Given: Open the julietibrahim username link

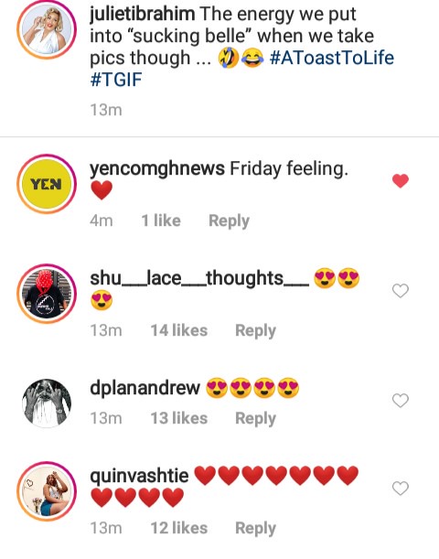Looking at the screenshot, I should pyautogui.click(x=142, y=15).
